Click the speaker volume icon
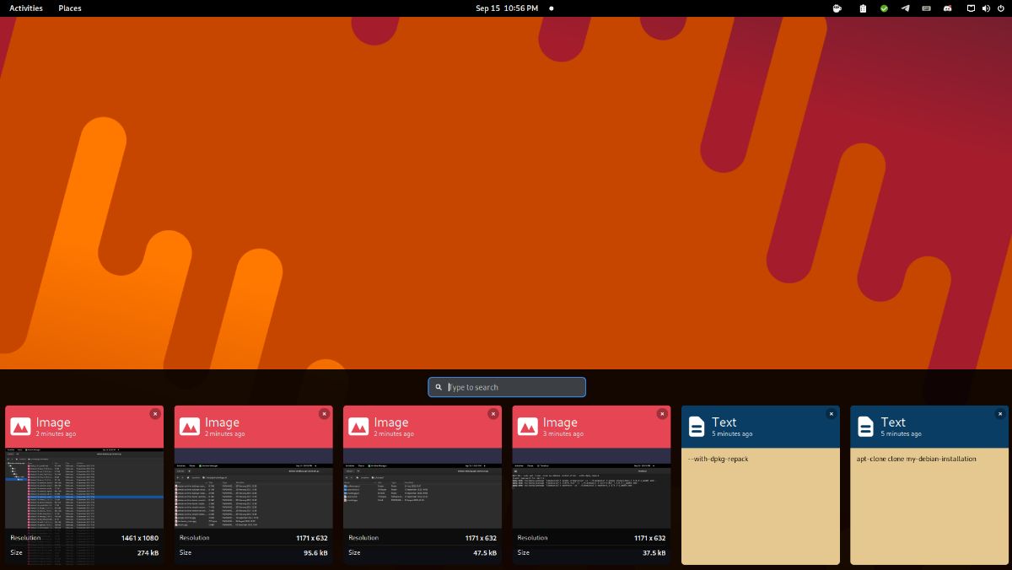Screen dimensions: 1012x570 point(987,8)
